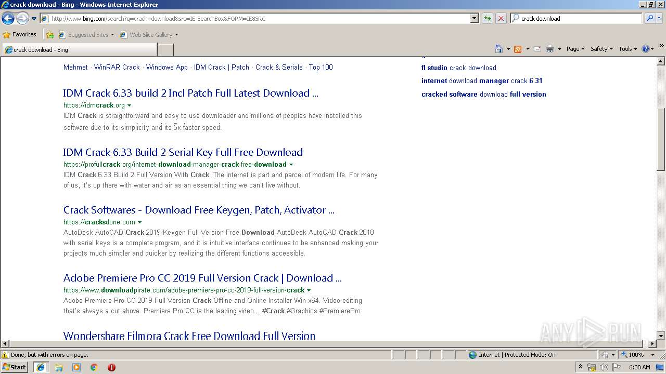Run search with the magnifier button

tap(649, 18)
